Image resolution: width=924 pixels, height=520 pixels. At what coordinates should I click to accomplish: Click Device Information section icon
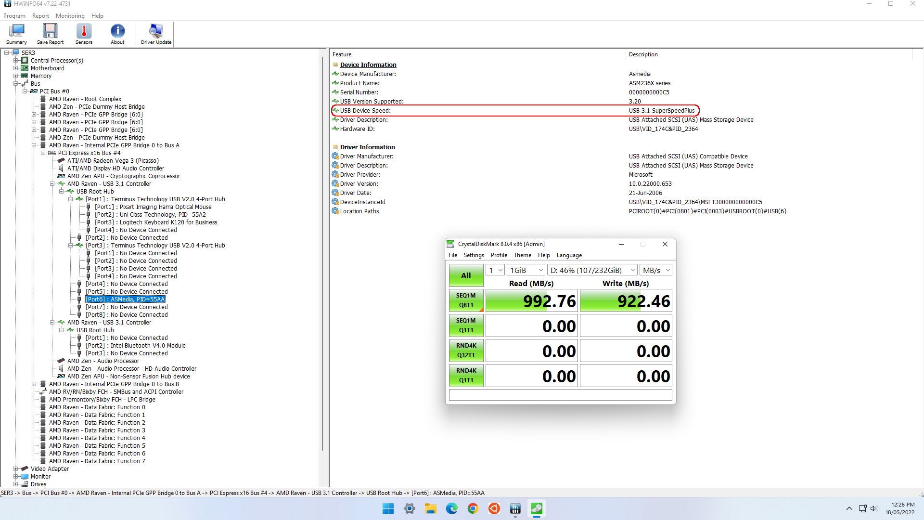(335, 65)
